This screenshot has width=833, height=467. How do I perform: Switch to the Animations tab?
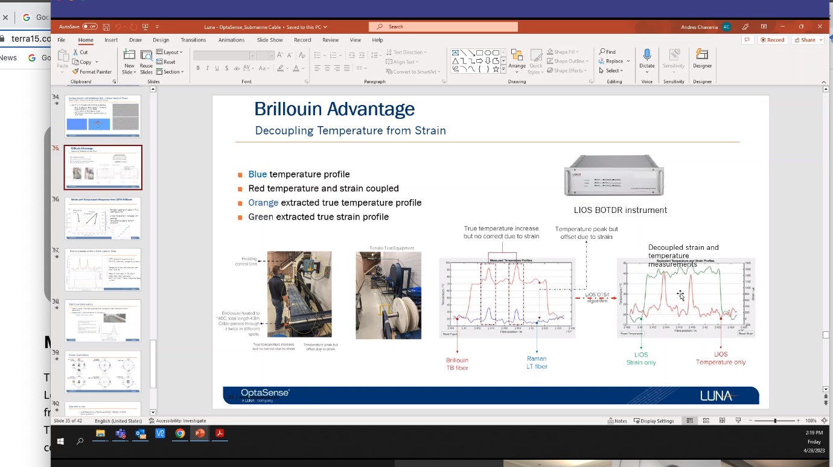tap(232, 40)
